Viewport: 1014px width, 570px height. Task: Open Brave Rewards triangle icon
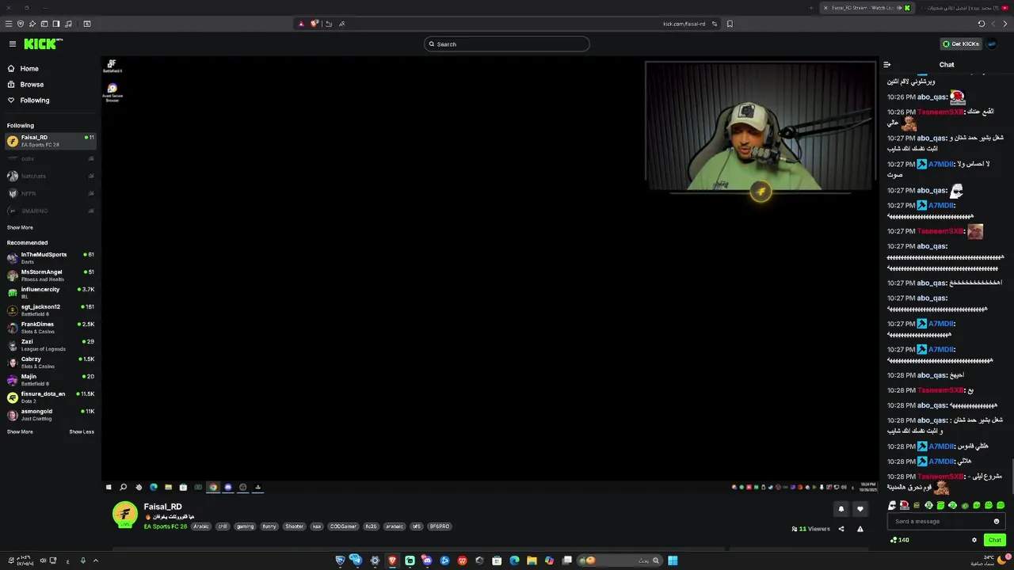301,24
